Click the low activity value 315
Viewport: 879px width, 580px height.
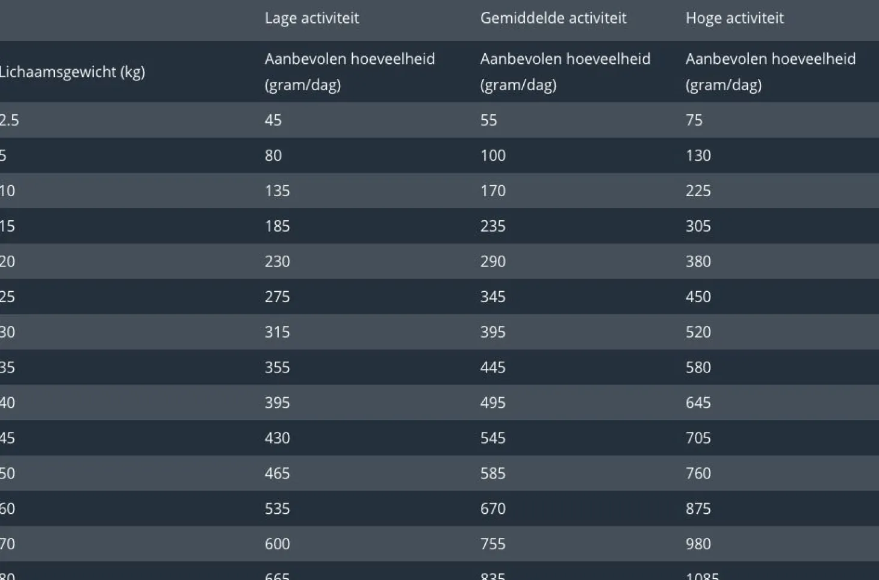(277, 332)
